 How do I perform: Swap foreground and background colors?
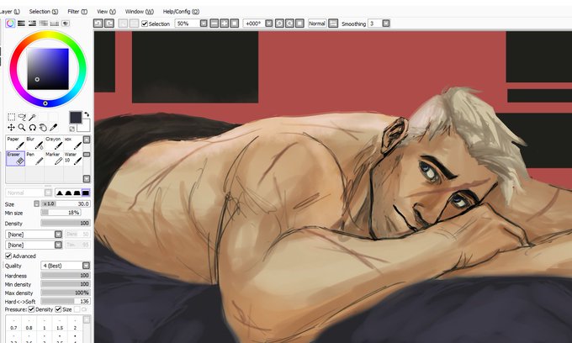87,114
